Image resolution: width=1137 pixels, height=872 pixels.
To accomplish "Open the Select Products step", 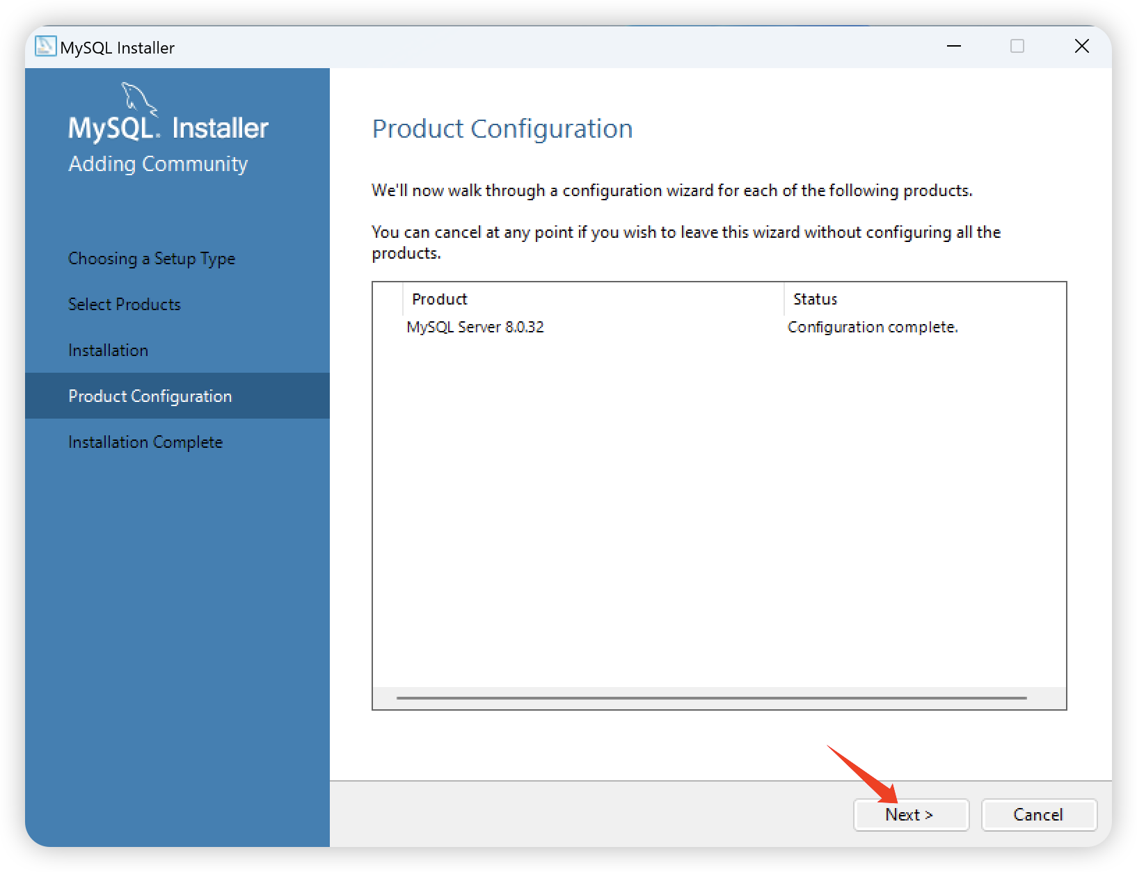I will coord(125,305).
